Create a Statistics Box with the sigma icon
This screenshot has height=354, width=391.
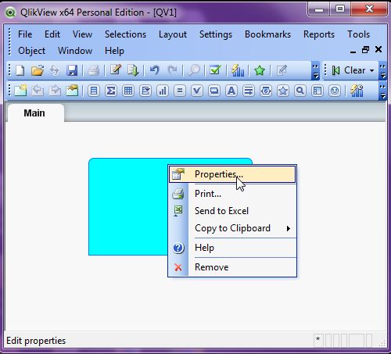point(111,91)
